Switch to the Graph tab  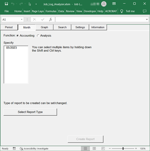coord(44,27)
